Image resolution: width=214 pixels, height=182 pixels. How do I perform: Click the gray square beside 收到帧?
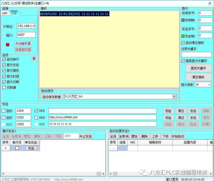(183, 20)
